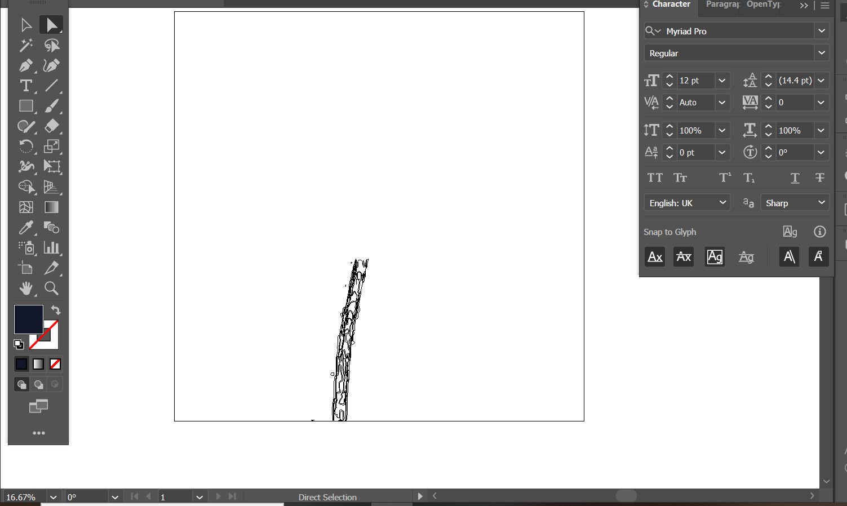Select the Magic Wand tool
Image resolution: width=847 pixels, height=506 pixels.
click(x=26, y=45)
